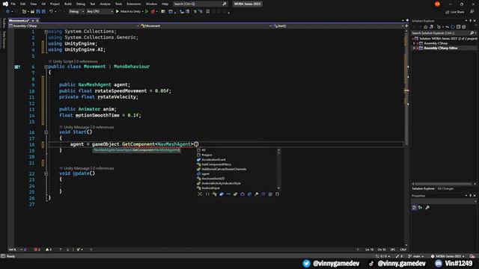479x269 pixels.
Task: Open the Live Share button
Action: [455, 12]
